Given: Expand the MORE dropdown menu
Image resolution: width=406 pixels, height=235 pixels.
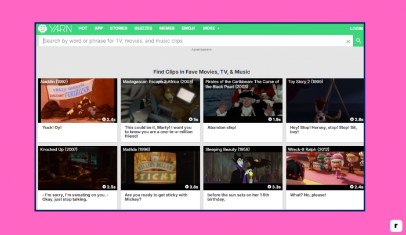Looking at the screenshot, I should coord(211,28).
